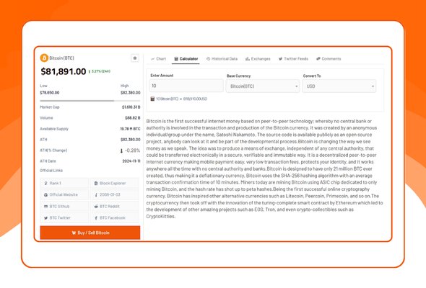426x288 pixels.
Task: Open the BTC Facebook link
Action: tap(114, 218)
